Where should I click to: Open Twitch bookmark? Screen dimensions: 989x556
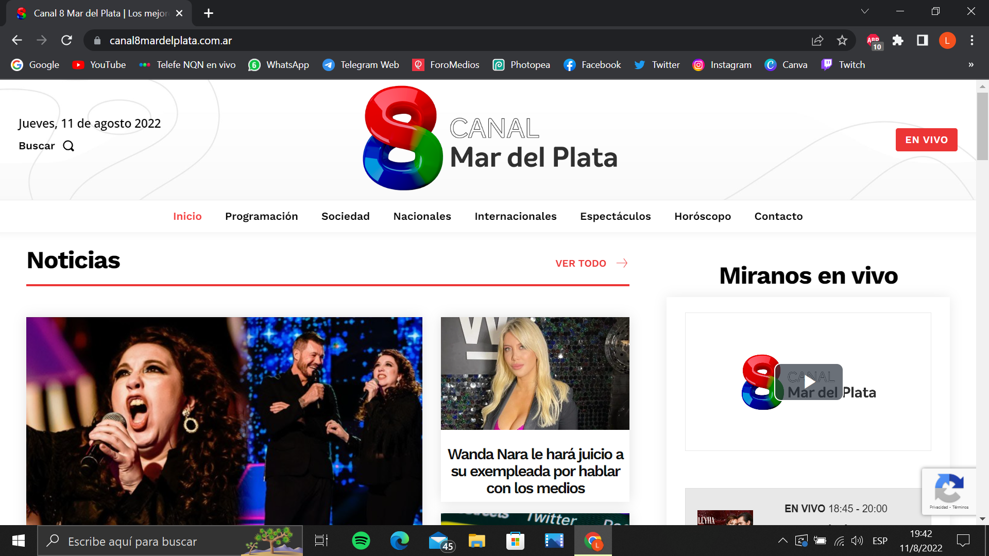coord(843,65)
